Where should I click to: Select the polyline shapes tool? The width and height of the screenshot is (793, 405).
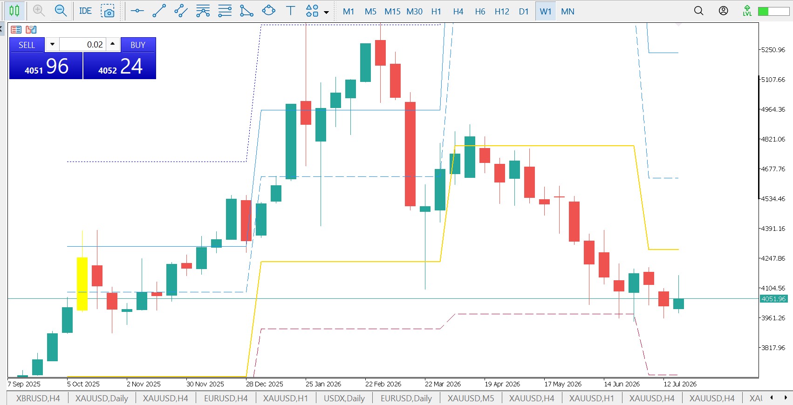tap(246, 11)
